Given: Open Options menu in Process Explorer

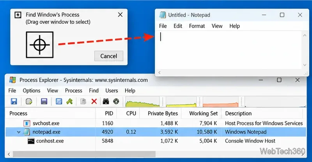Looking at the screenshot, I should (32, 91).
